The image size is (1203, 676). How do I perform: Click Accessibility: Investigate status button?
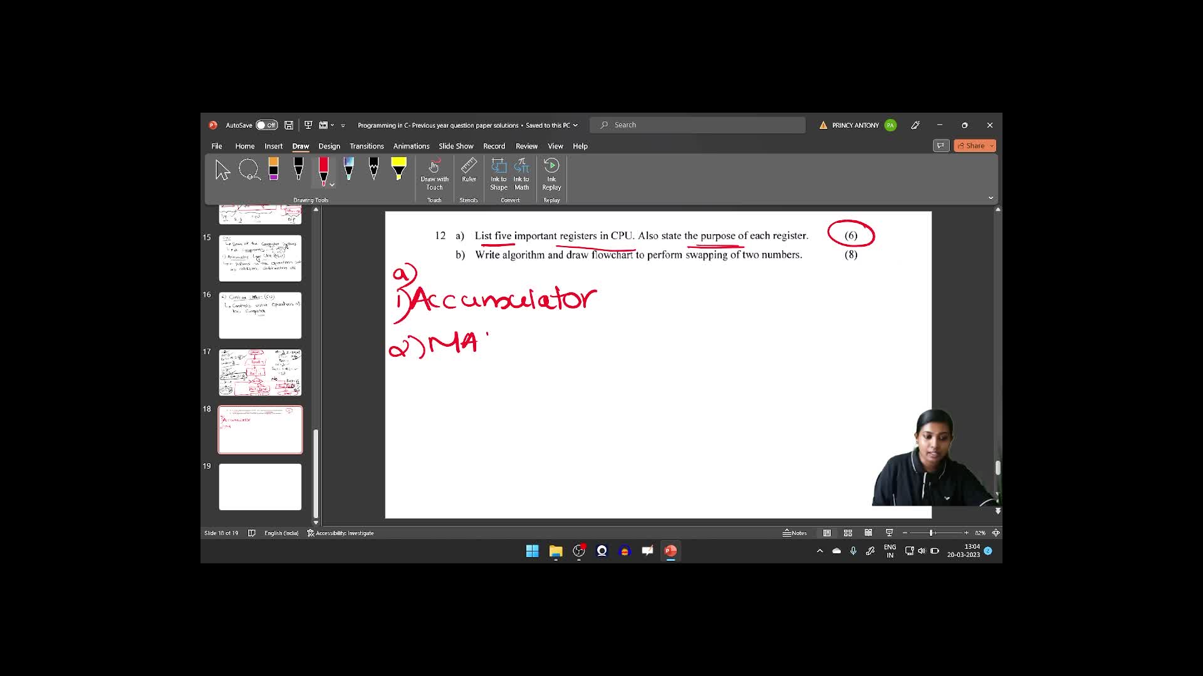340,533
